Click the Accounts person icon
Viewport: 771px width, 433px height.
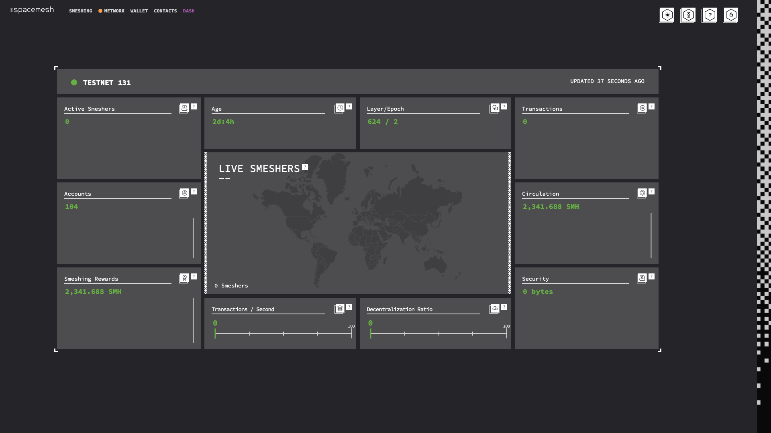click(x=184, y=193)
